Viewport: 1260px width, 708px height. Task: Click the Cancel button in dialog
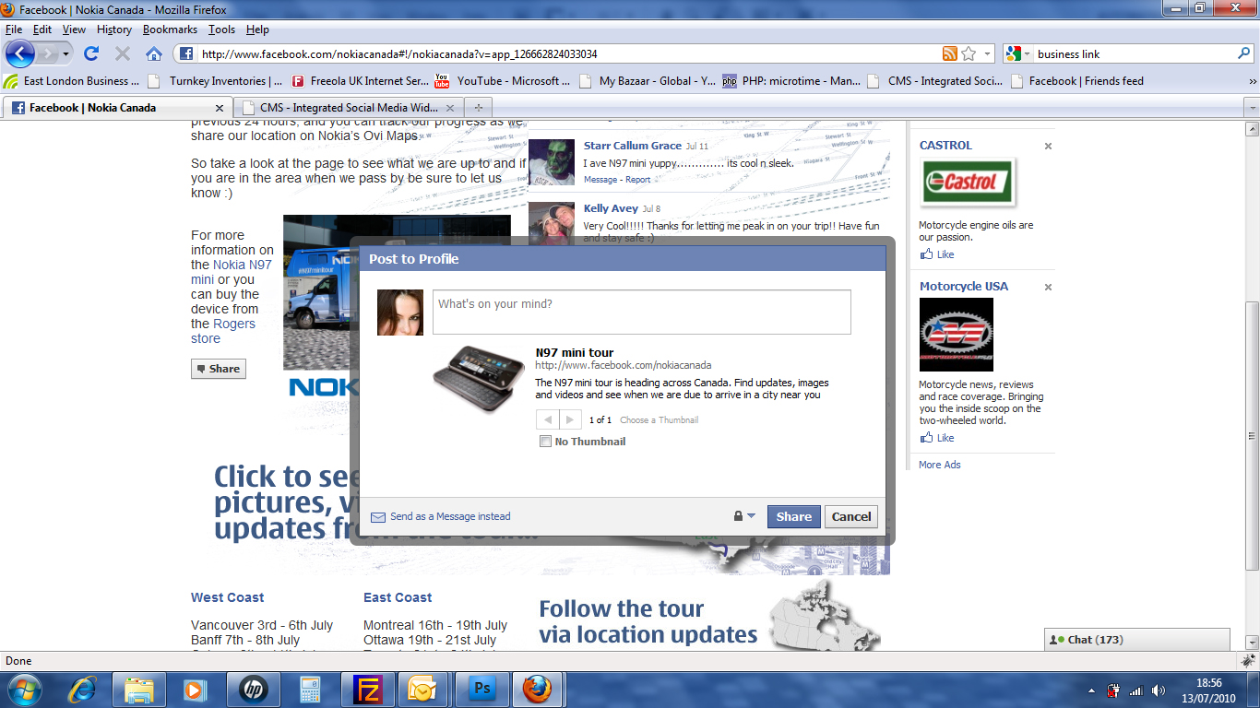pos(850,516)
